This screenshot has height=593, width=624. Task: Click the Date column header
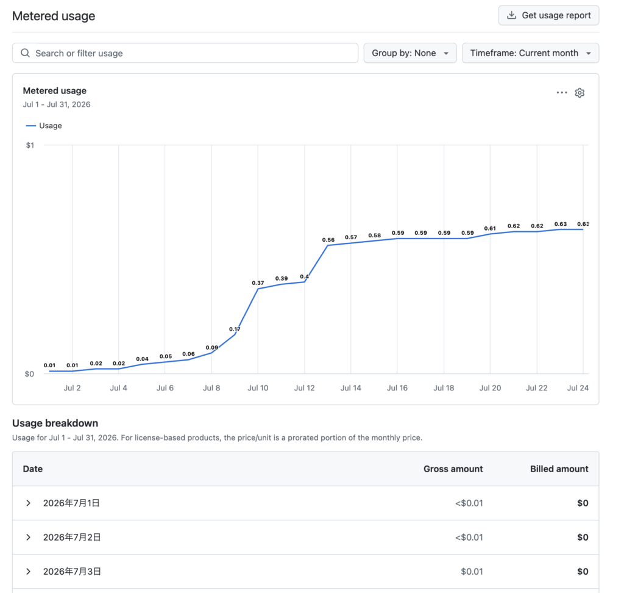point(33,469)
